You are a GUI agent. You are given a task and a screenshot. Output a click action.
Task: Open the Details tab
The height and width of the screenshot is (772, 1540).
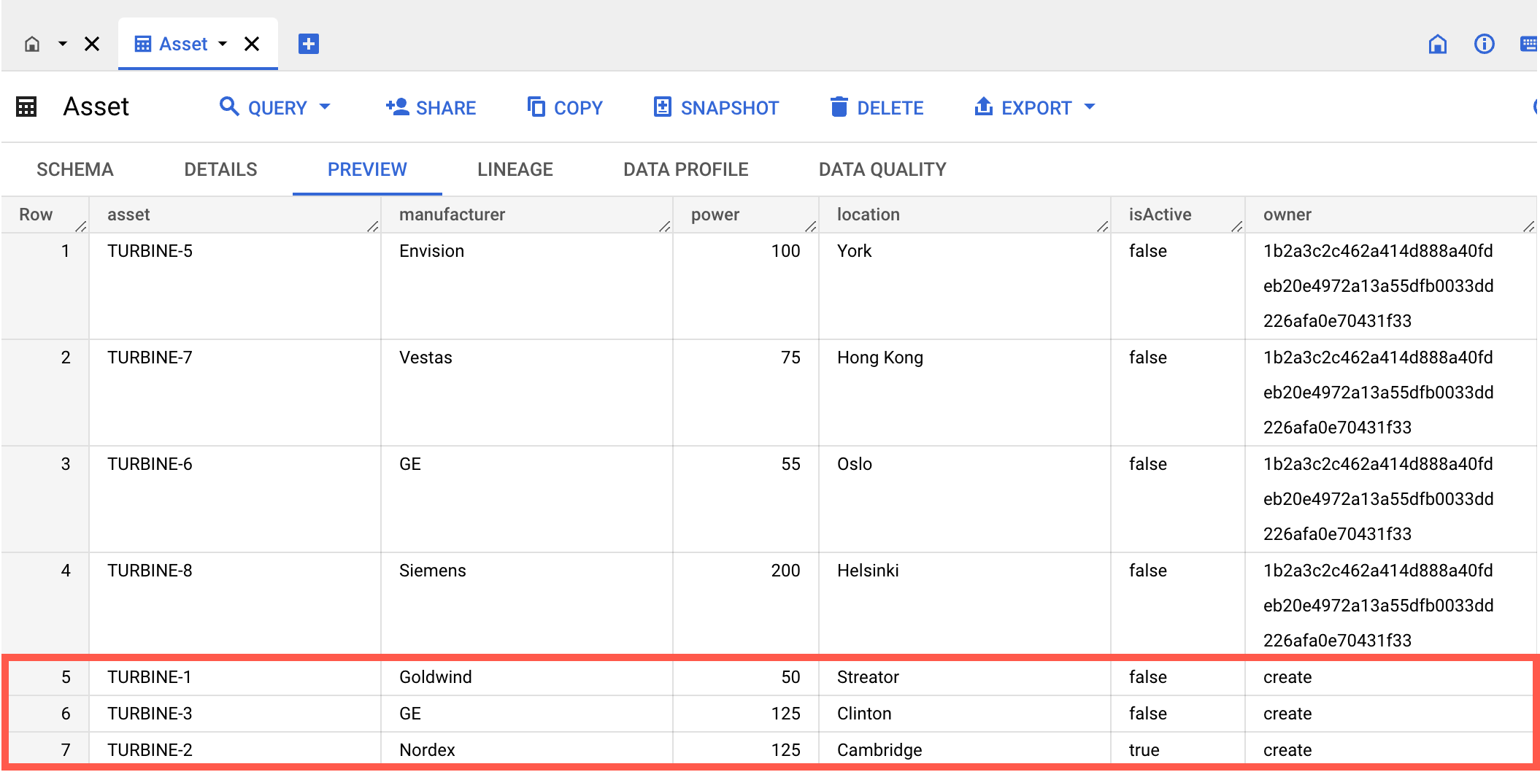tap(220, 169)
